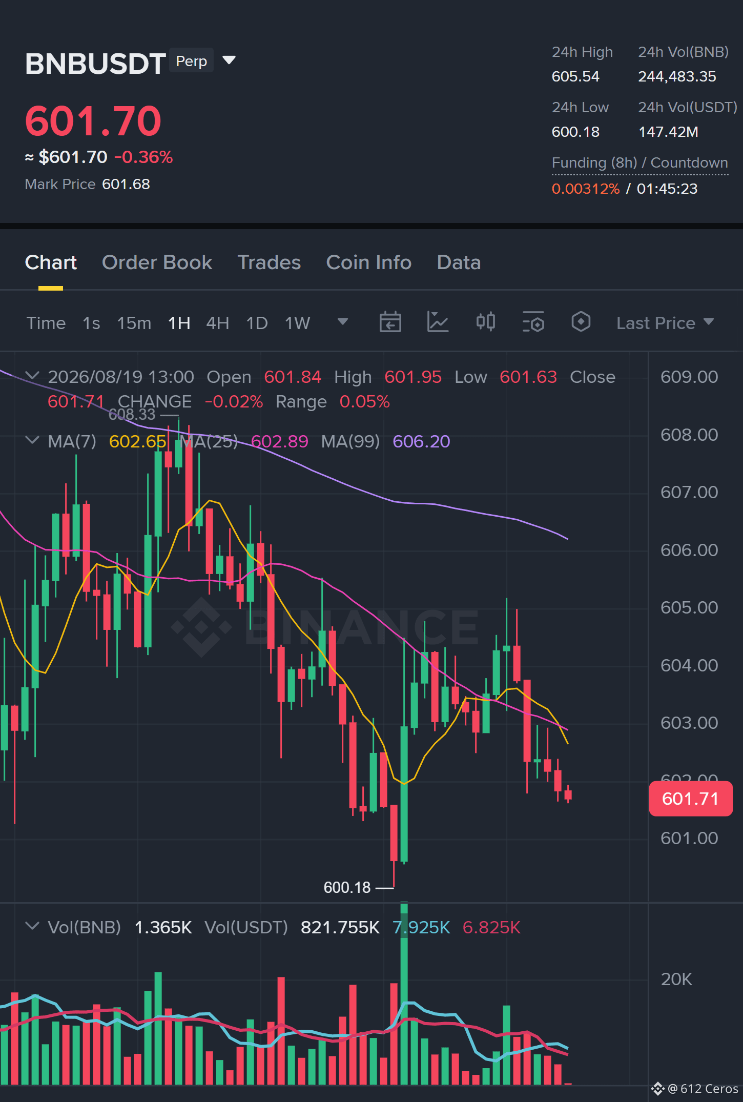Image resolution: width=743 pixels, height=1102 pixels.
Task: Click the Funding (8h) / Countdown label
Action: (x=639, y=163)
